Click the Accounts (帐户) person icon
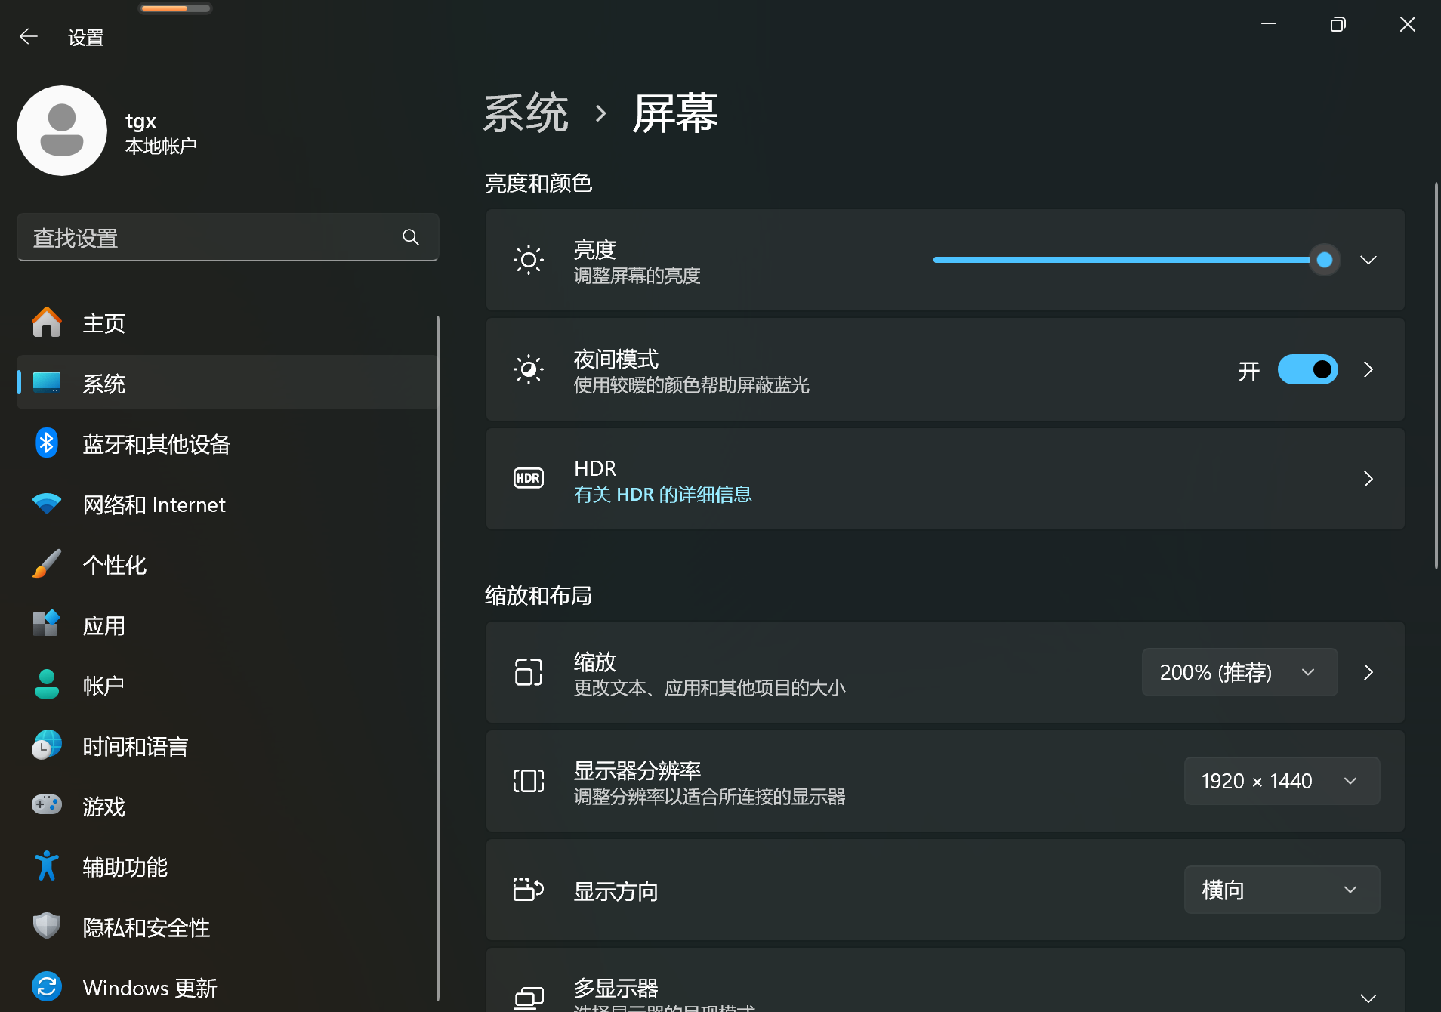Screen dimensions: 1441x1012 click(47, 685)
